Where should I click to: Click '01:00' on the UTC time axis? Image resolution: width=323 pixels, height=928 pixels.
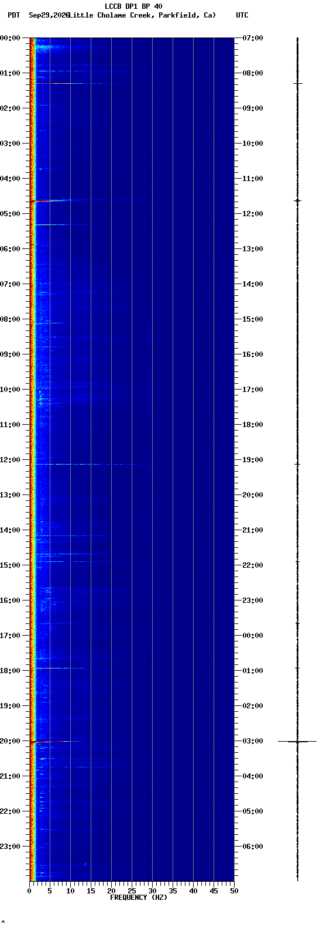click(253, 671)
